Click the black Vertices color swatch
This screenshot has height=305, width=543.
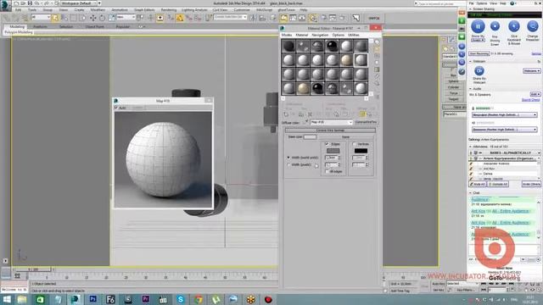click(361, 151)
